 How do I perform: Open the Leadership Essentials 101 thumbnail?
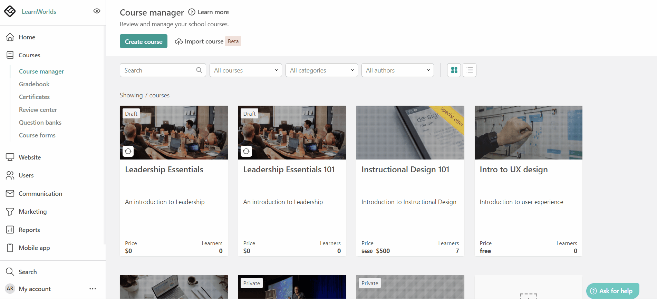(292, 133)
